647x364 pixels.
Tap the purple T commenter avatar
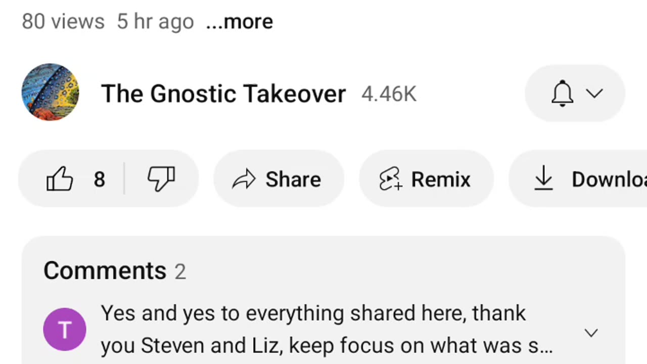[65, 330]
